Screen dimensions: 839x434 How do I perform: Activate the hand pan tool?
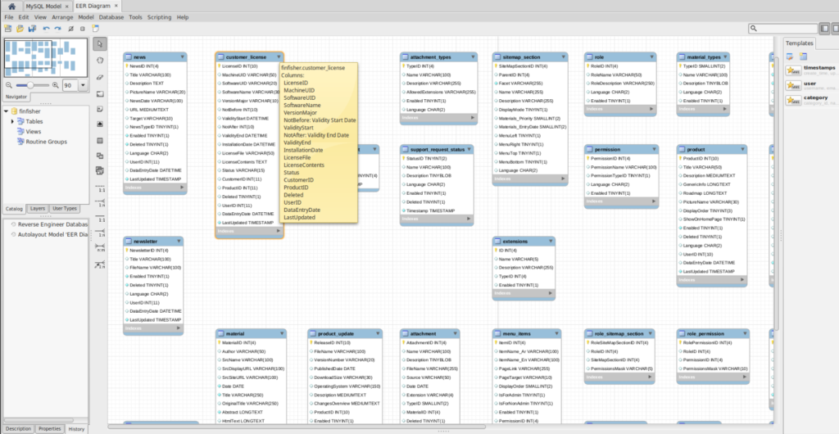(100, 60)
